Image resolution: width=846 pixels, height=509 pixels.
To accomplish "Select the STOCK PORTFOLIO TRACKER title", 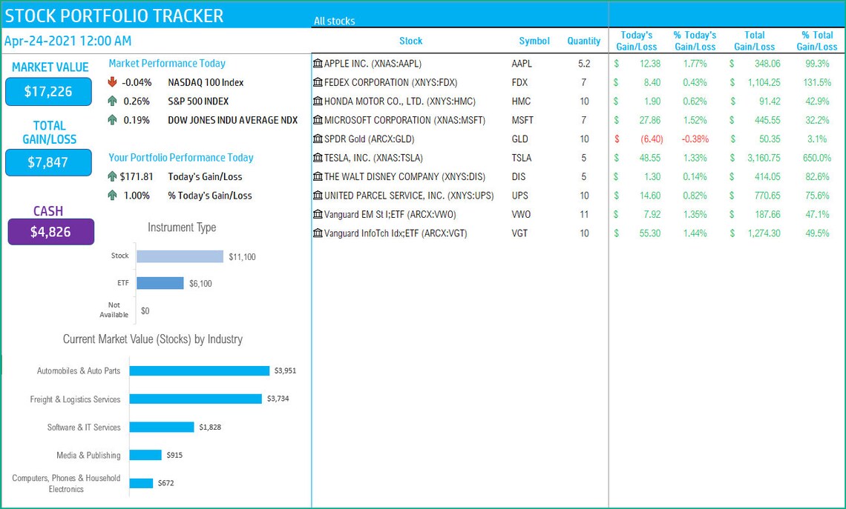I will click(x=114, y=16).
